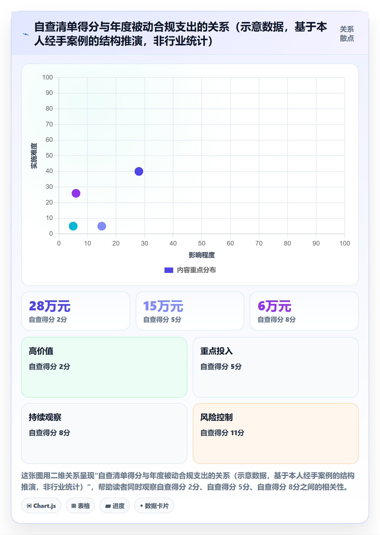Click the Chart.js tag chip

coord(41,506)
